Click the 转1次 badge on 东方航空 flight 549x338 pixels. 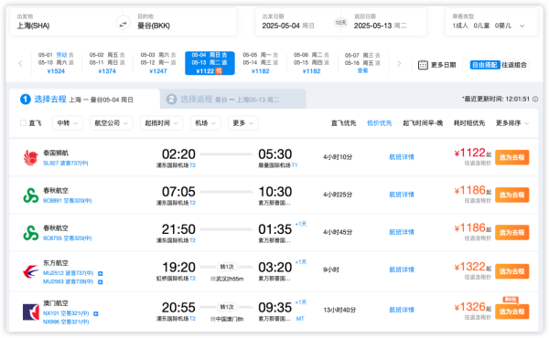227,267
